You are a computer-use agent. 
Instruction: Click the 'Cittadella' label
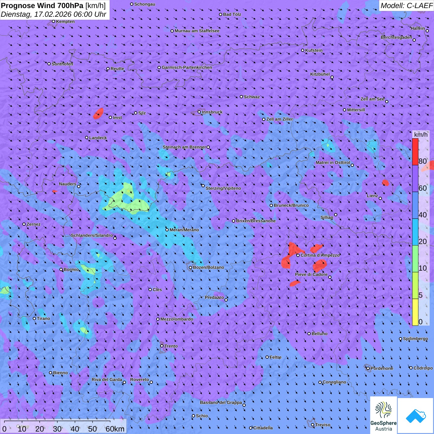tap(263, 428)
